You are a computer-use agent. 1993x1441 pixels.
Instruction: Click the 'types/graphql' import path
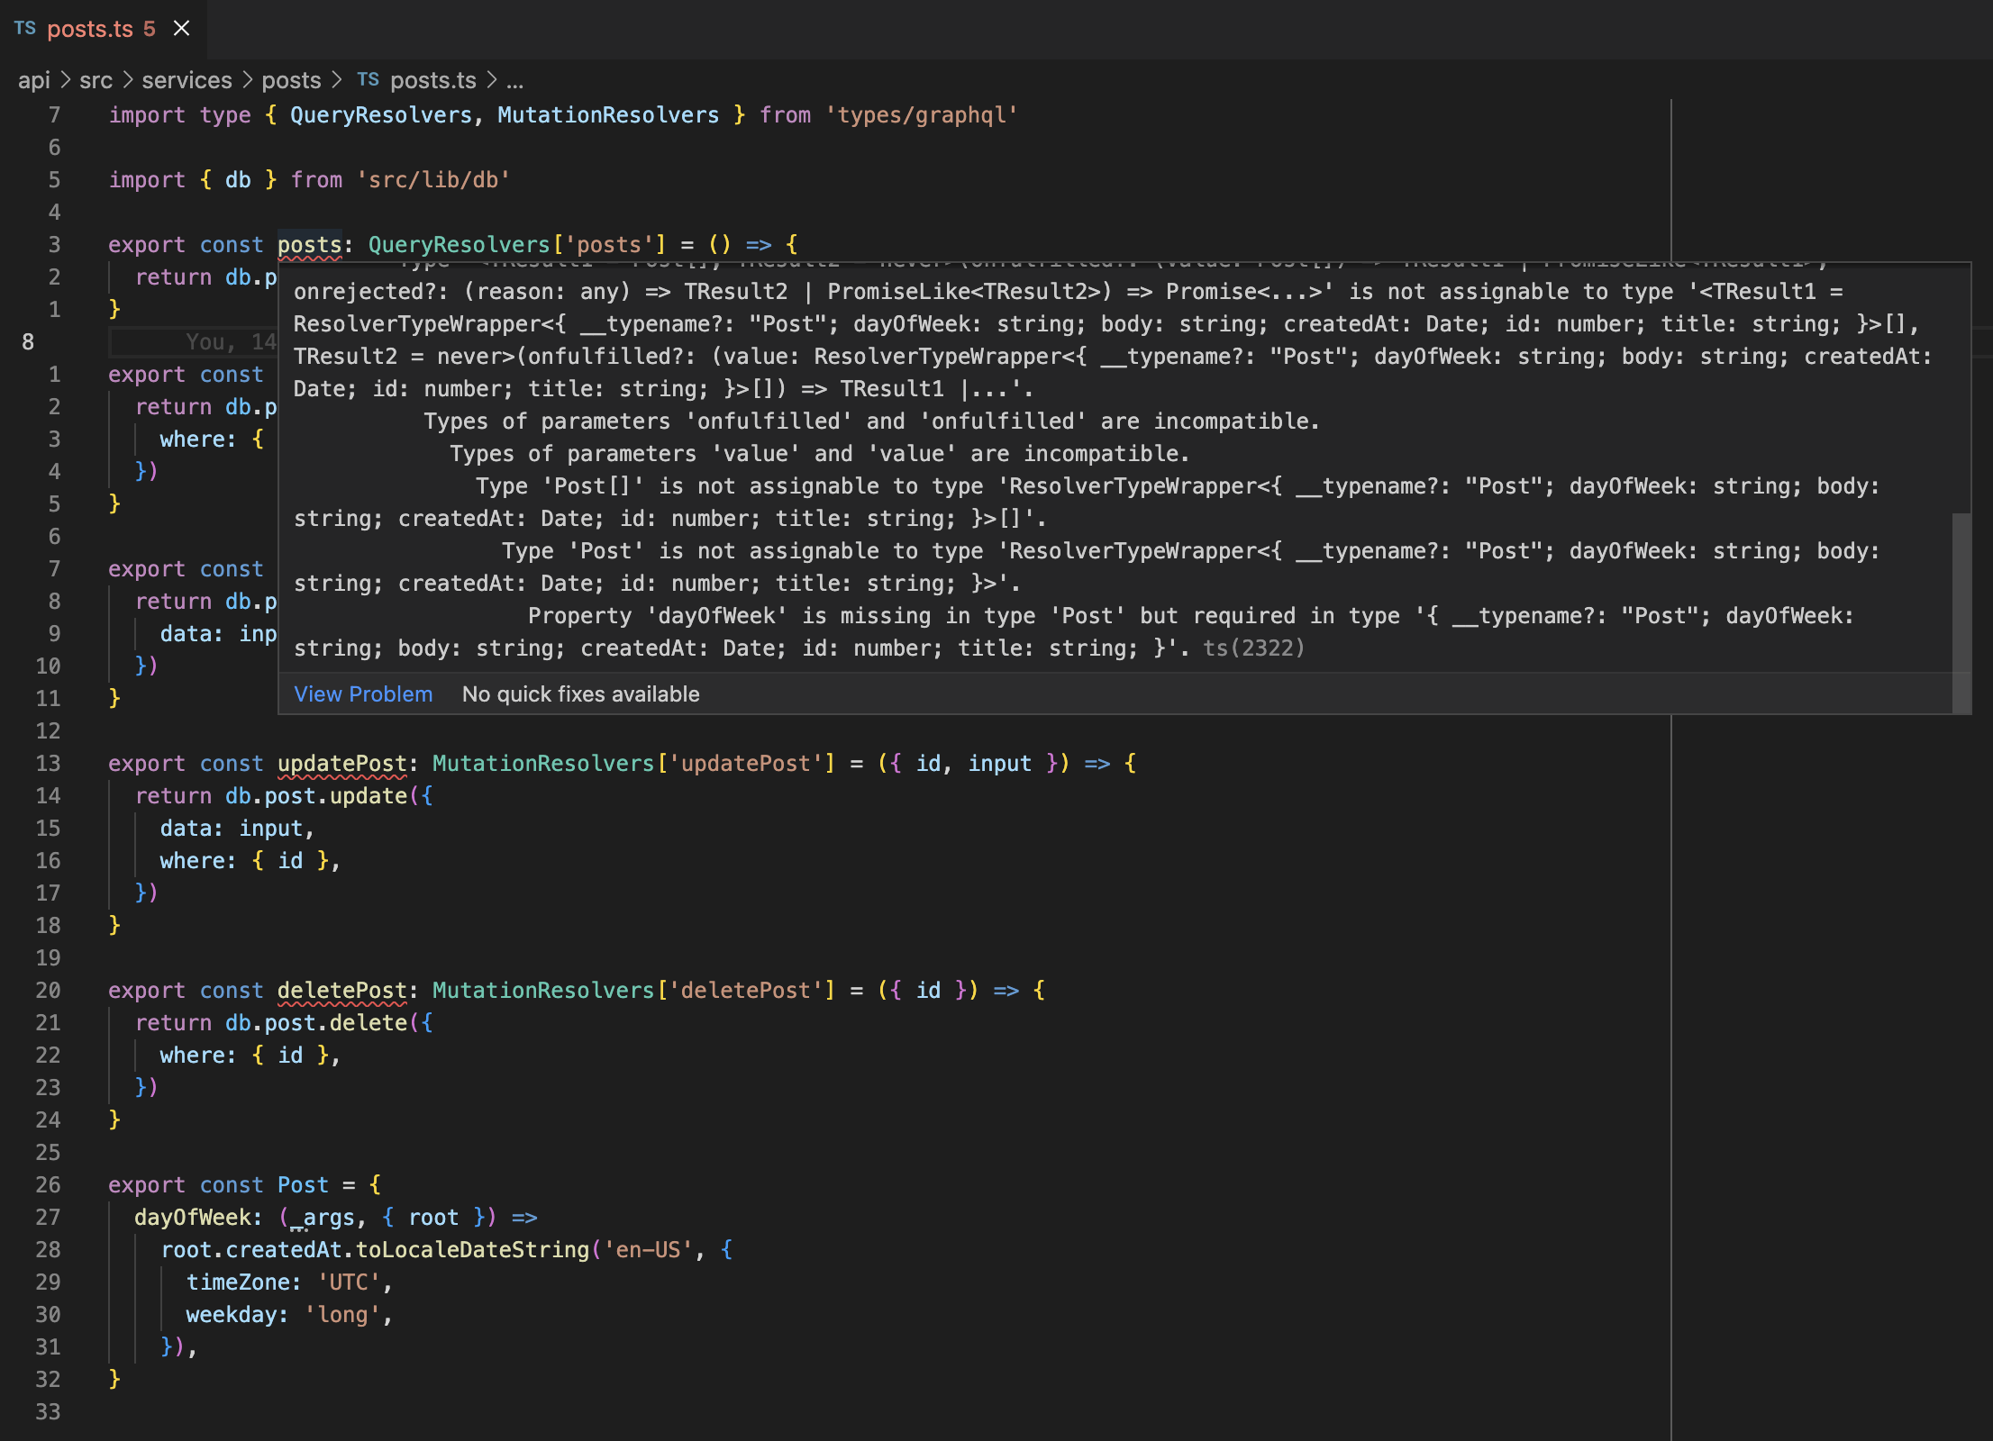tap(921, 115)
